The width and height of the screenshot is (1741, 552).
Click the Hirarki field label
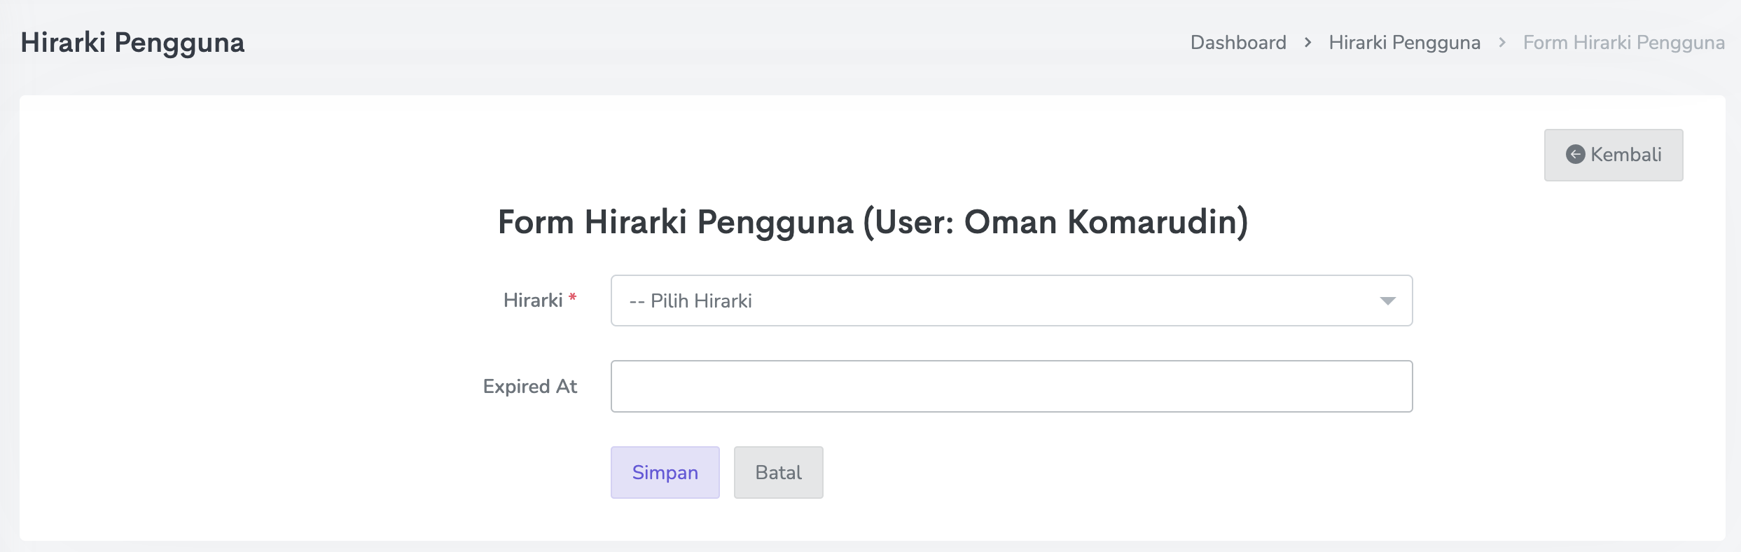click(x=532, y=301)
